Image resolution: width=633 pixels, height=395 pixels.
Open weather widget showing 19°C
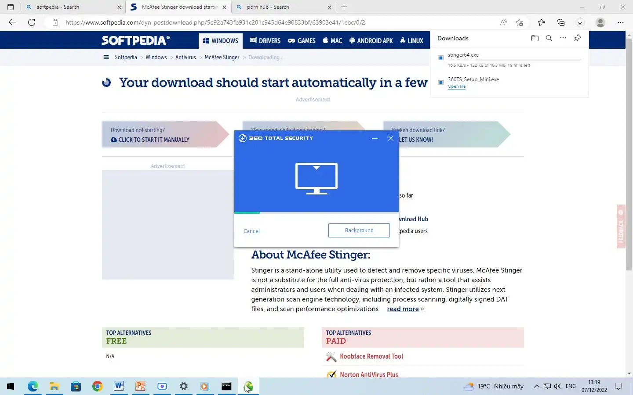coord(493,386)
